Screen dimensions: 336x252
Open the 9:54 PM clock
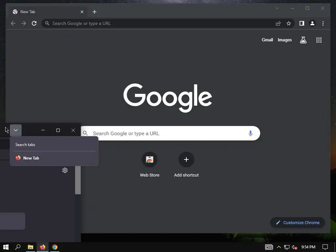(308, 247)
